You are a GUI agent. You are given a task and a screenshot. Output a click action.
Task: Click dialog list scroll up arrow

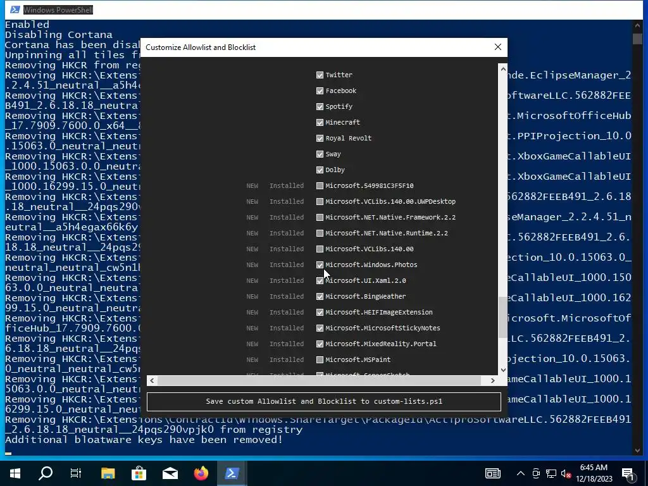[x=503, y=69]
